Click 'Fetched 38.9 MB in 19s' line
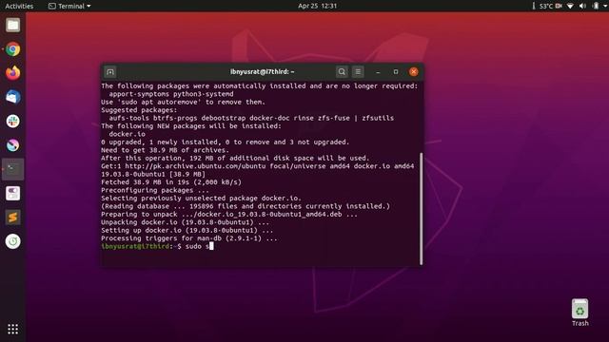609x342 pixels. tap(171, 182)
